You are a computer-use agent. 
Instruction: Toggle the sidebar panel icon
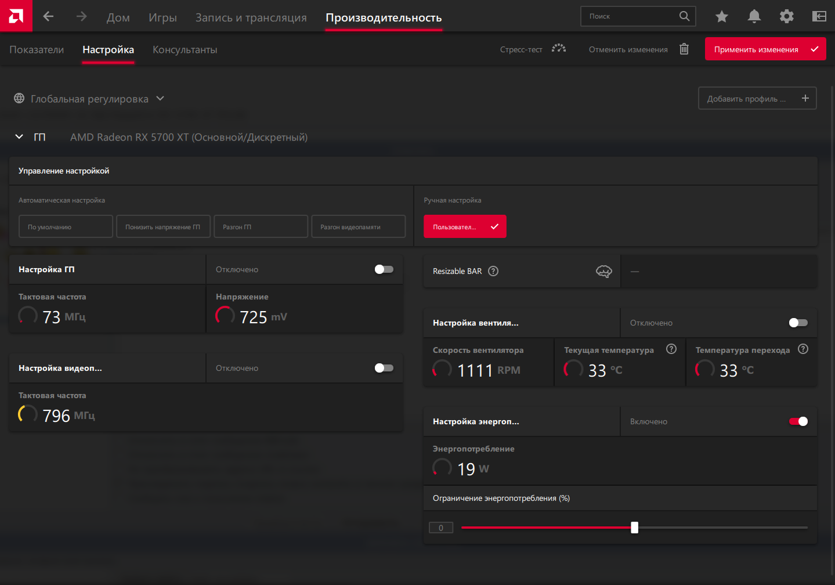pos(819,16)
